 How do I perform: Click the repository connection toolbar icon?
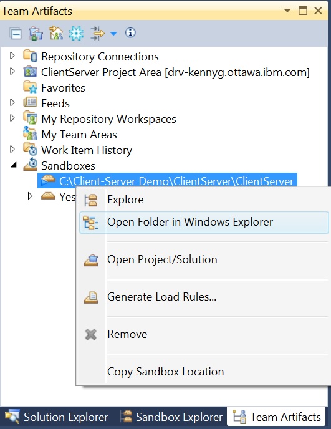point(36,34)
